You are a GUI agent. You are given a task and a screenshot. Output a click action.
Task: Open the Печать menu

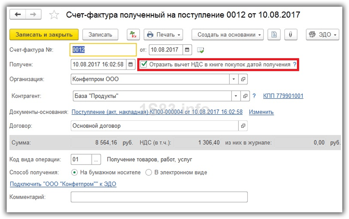point(164,34)
